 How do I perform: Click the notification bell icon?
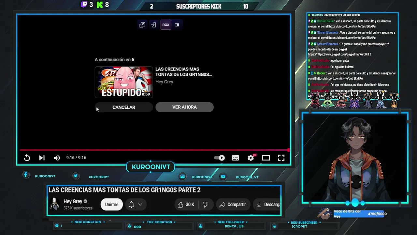coord(132,204)
